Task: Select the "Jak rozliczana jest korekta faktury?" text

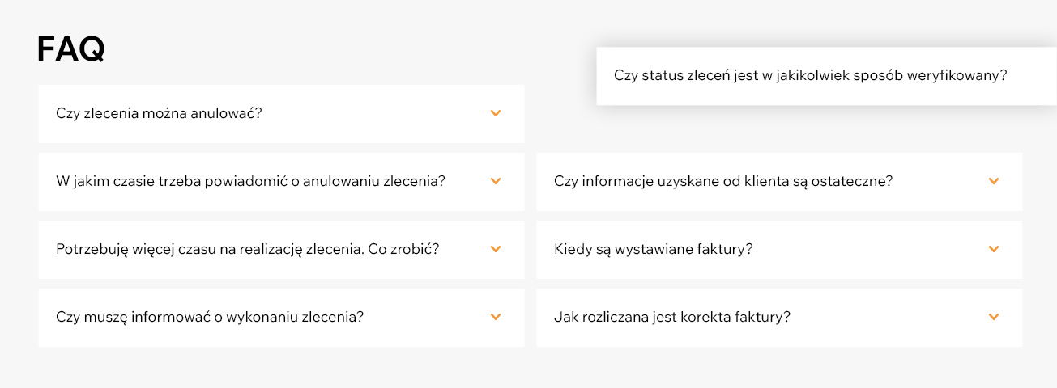Action: click(x=672, y=317)
